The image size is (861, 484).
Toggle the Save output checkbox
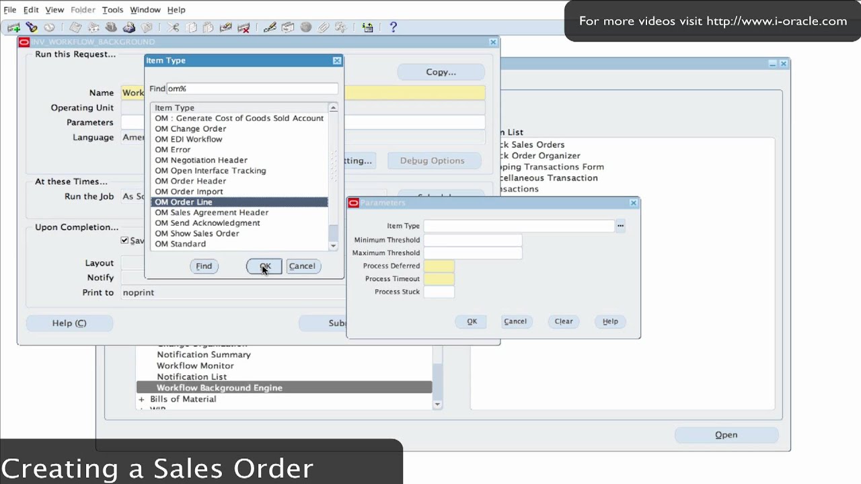(x=124, y=240)
